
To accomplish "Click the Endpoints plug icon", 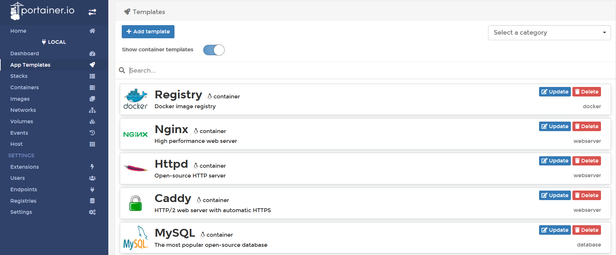I will coord(92,190).
